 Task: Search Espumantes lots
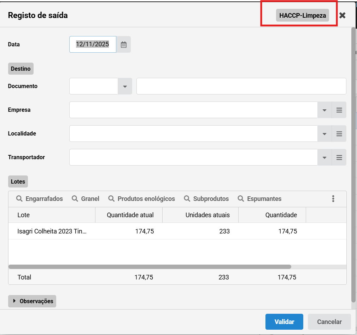pos(259,199)
